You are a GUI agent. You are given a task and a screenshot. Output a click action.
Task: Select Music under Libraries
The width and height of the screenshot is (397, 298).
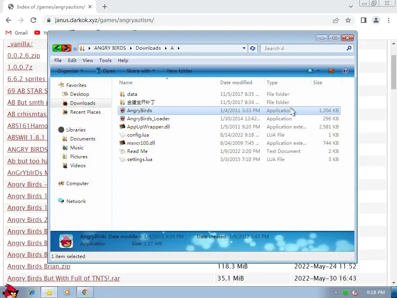(76, 148)
